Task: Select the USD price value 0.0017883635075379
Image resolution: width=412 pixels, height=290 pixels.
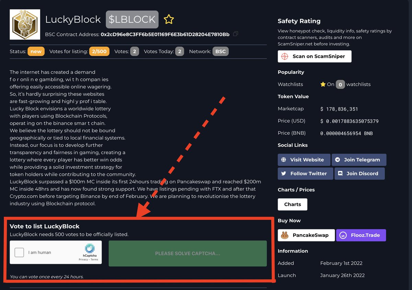Action: coord(349,121)
